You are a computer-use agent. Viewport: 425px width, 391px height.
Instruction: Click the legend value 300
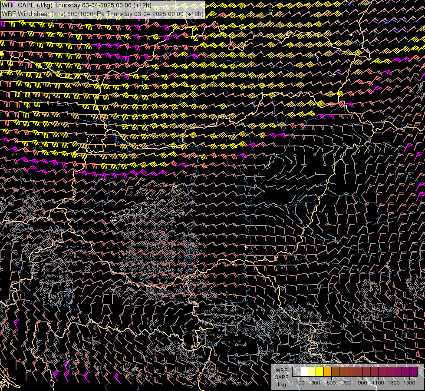pos(316,383)
